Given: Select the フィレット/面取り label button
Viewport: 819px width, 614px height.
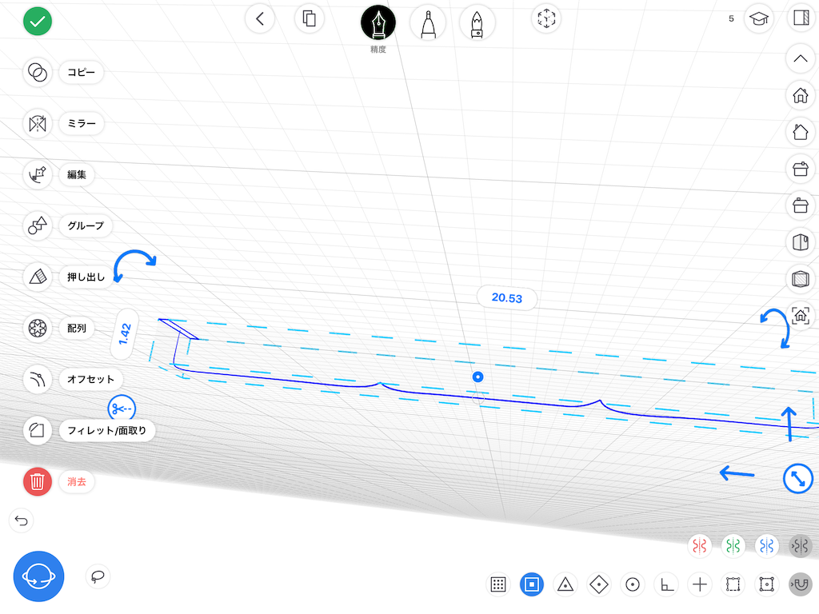Looking at the screenshot, I should [107, 430].
